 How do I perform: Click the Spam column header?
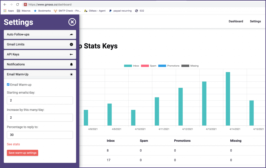pyautogui.click(x=144, y=141)
